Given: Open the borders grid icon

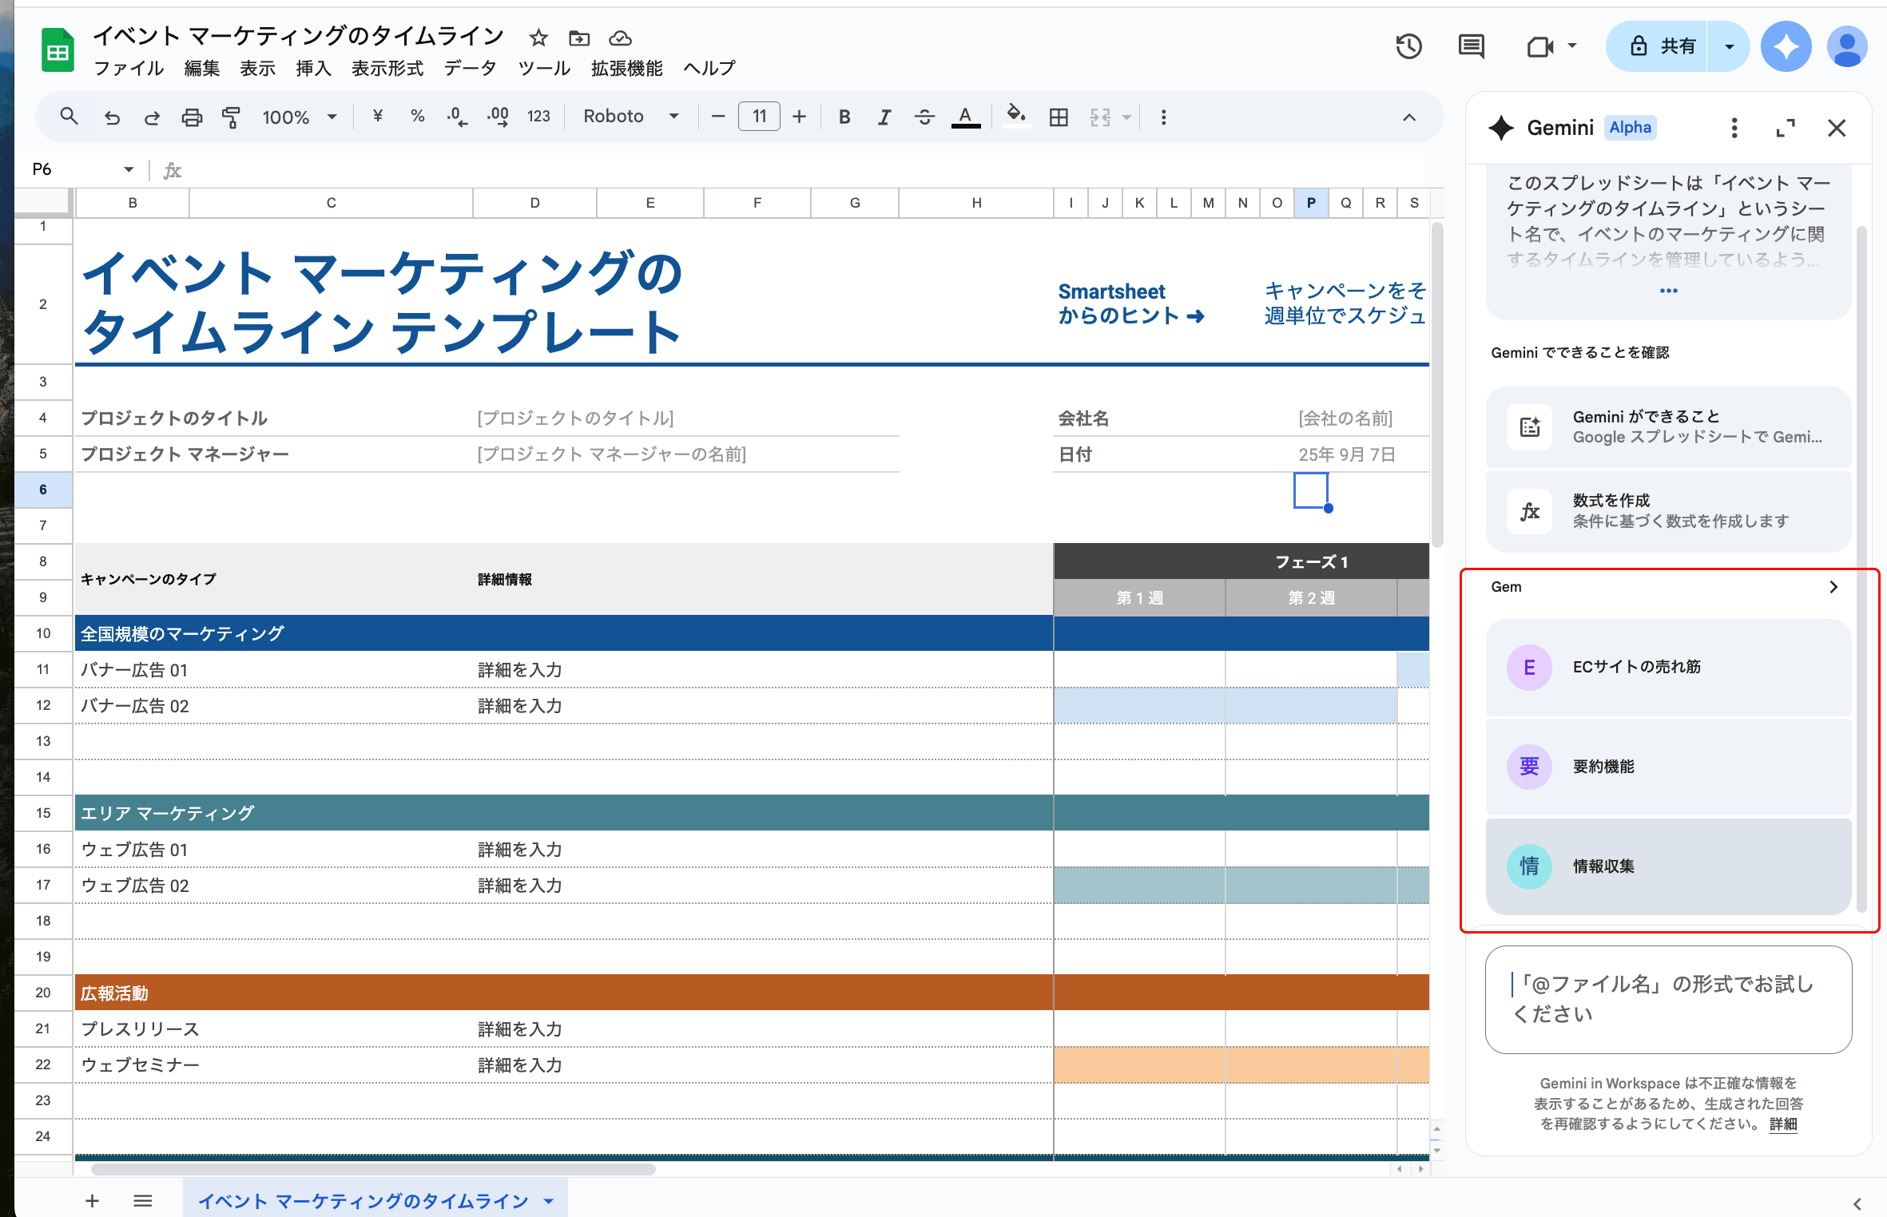Looking at the screenshot, I should click(1059, 117).
